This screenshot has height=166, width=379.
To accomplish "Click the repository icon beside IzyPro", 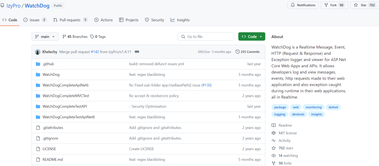I will tap(2, 5).
